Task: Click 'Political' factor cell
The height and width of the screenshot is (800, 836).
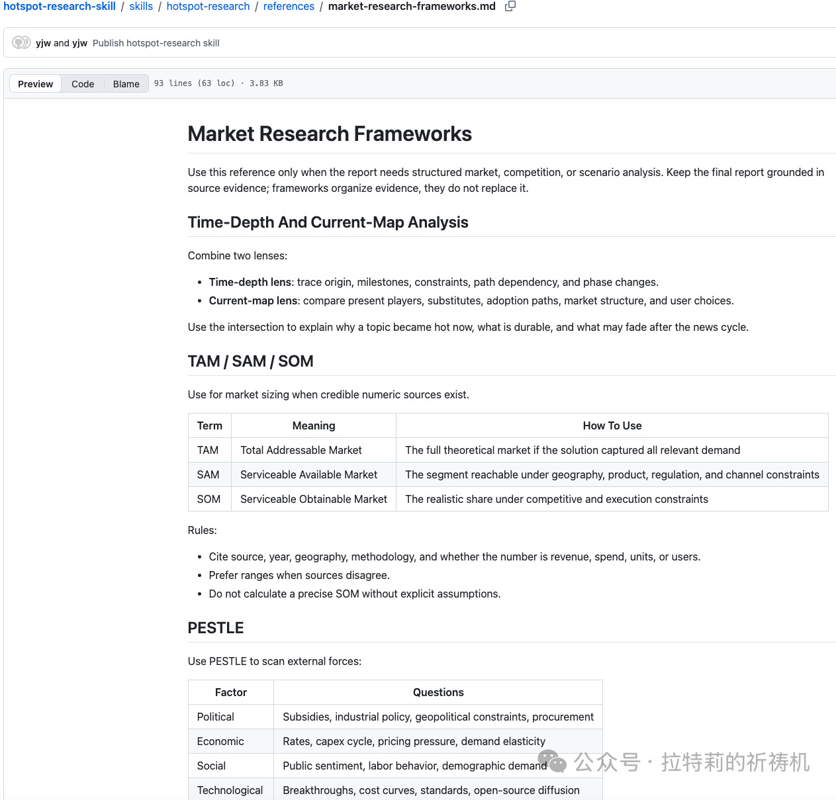Action: (231, 717)
